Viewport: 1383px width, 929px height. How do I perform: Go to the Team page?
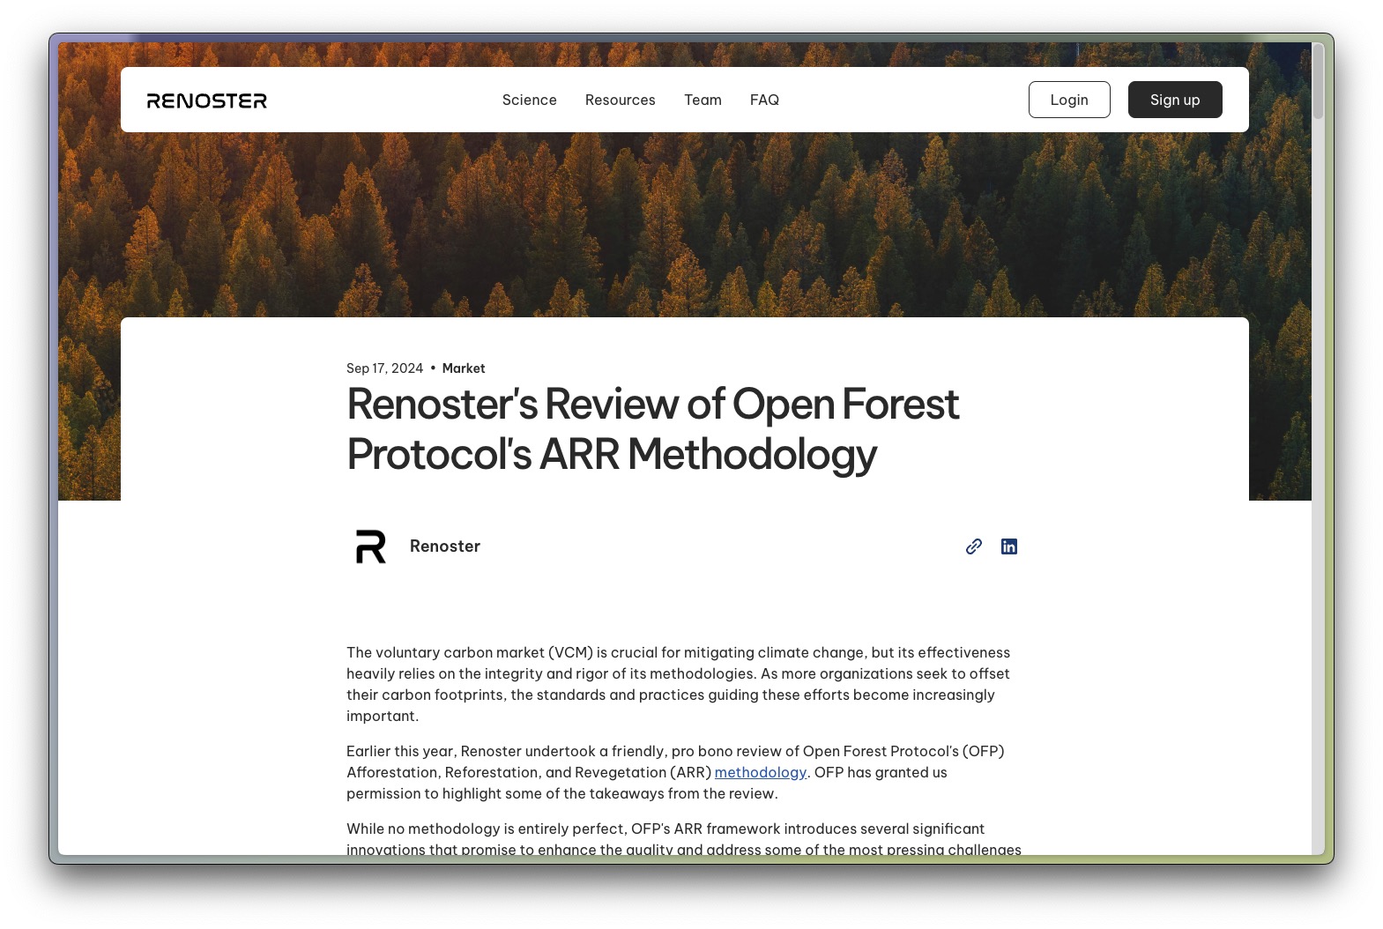pos(703,100)
